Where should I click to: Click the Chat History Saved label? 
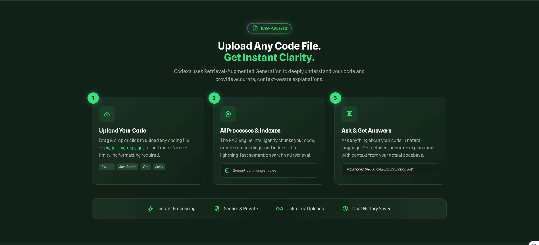click(x=372, y=209)
